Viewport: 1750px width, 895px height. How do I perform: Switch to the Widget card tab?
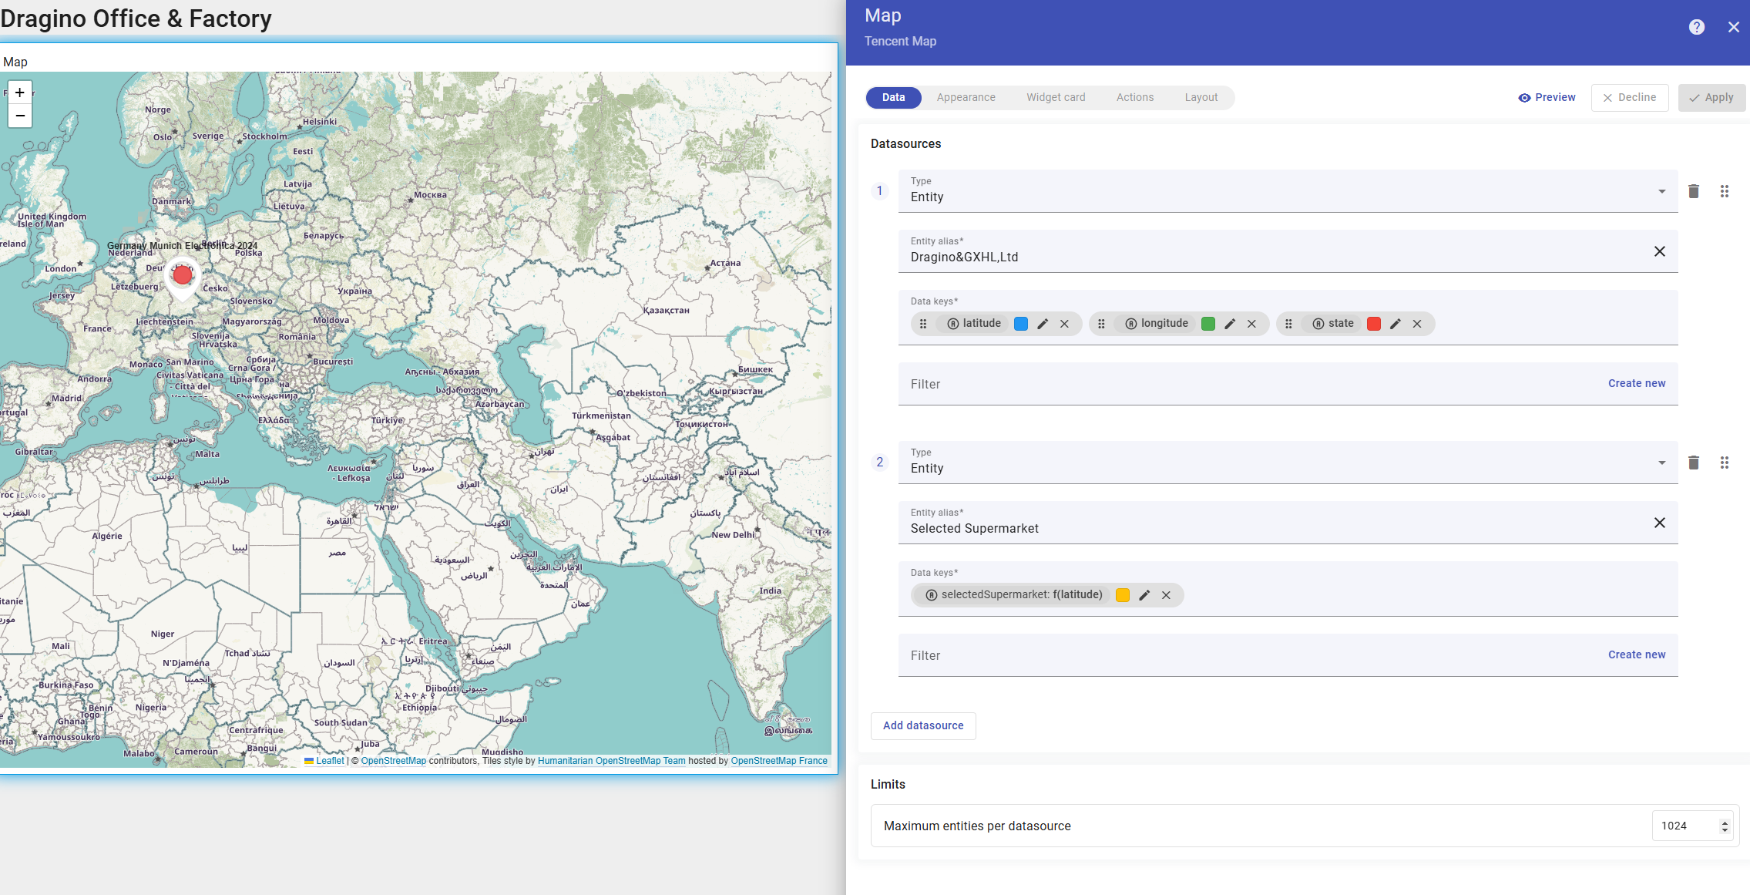[x=1055, y=98]
